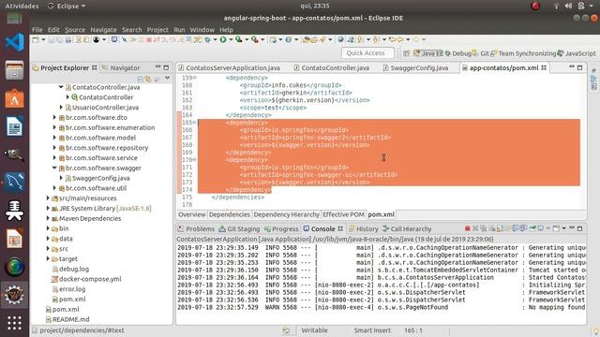Switch to the Call Hierarchy view tab

click(x=407, y=228)
